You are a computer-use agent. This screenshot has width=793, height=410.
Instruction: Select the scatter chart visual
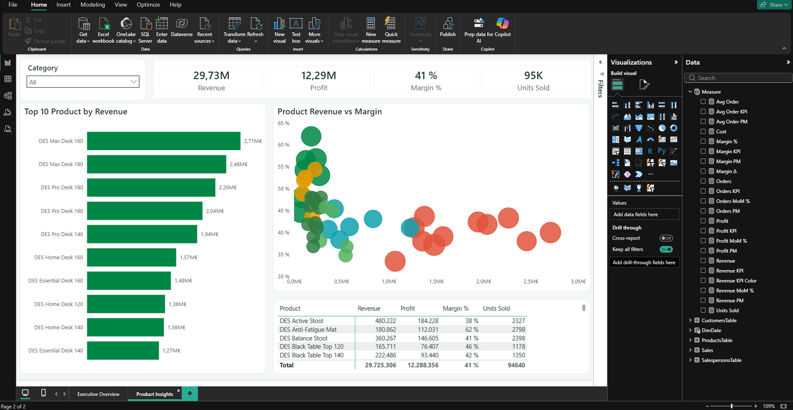click(650, 128)
